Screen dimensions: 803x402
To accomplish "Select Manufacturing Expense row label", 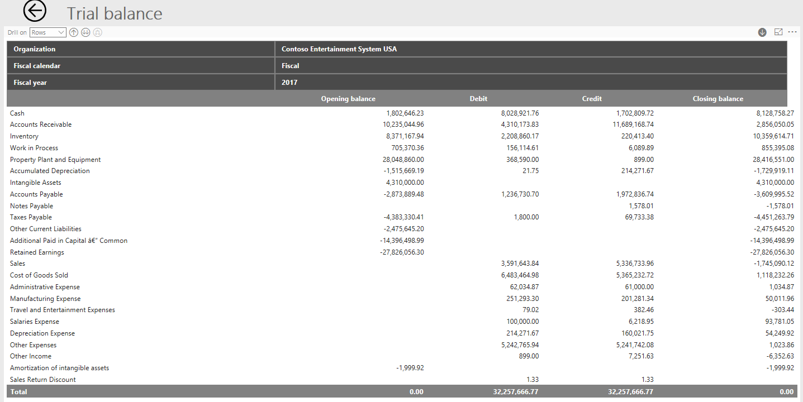I will click(45, 299).
